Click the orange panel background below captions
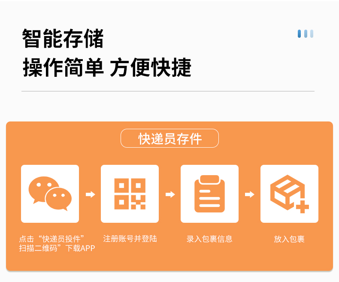 169,262
